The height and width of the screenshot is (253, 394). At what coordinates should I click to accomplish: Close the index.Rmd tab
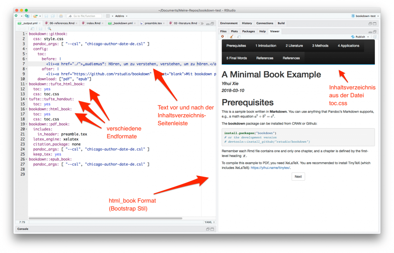tap(102, 23)
